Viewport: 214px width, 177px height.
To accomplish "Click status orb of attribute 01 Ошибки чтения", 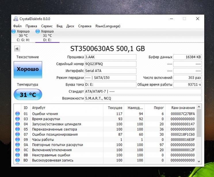I will point(18,113).
